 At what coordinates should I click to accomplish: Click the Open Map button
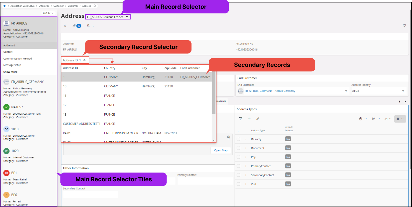[x=221, y=150]
